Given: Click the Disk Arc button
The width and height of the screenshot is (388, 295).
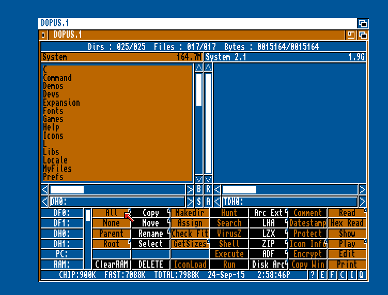Looking at the screenshot, I should point(269,265).
